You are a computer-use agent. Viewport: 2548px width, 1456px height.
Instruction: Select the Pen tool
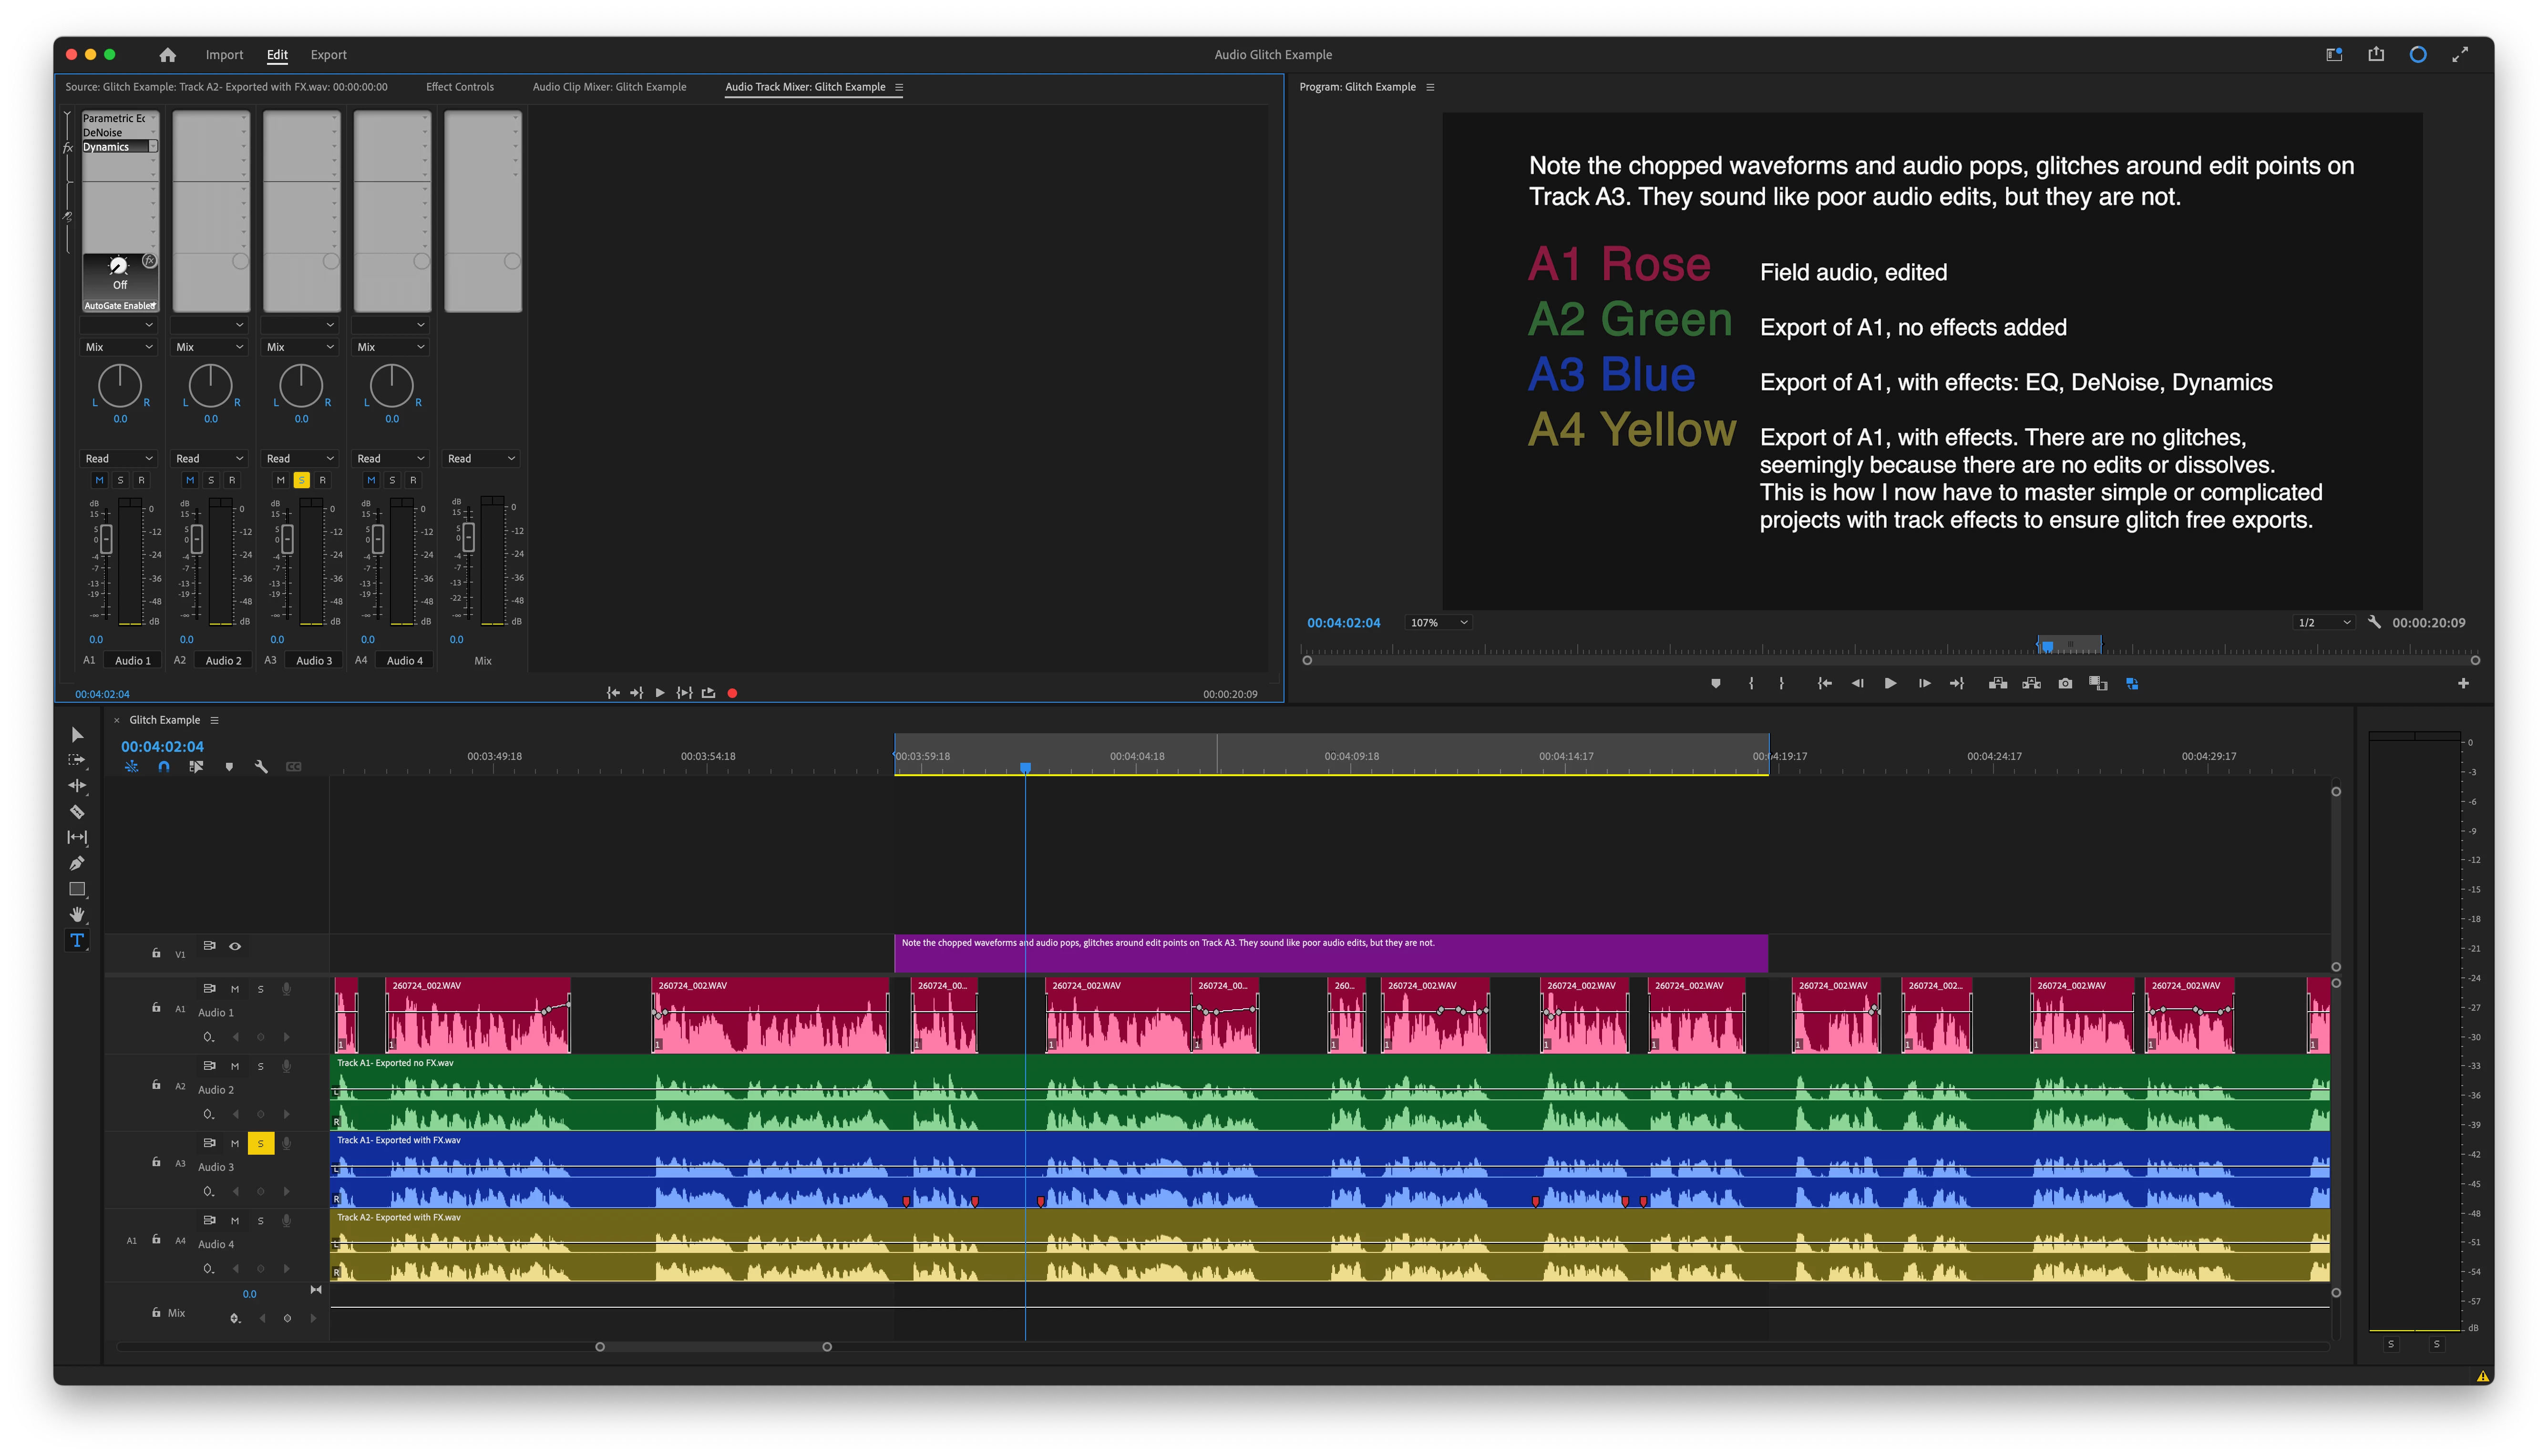(77, 863)
